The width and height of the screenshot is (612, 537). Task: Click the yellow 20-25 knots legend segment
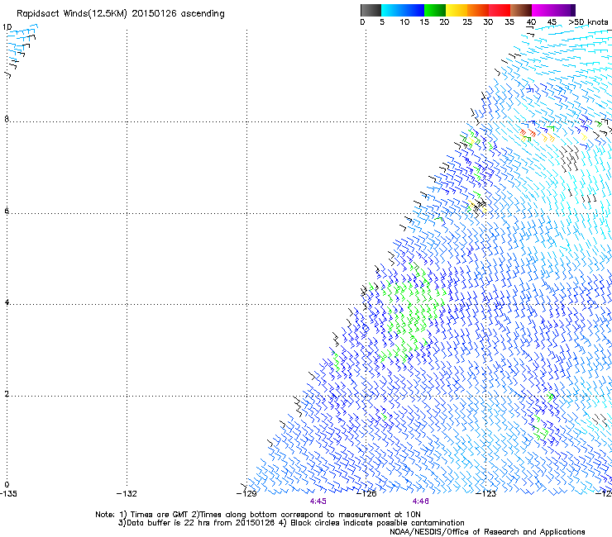pos(457,10)
